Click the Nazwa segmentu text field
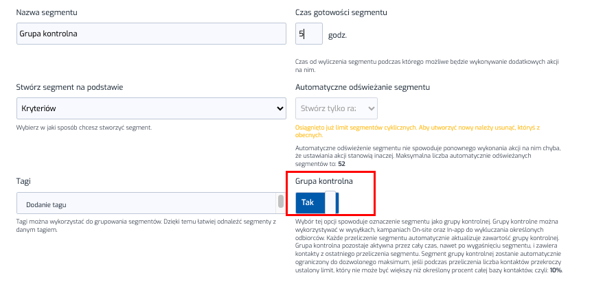Viewport: 603px width, 284px height. click(x=150, y=34)
